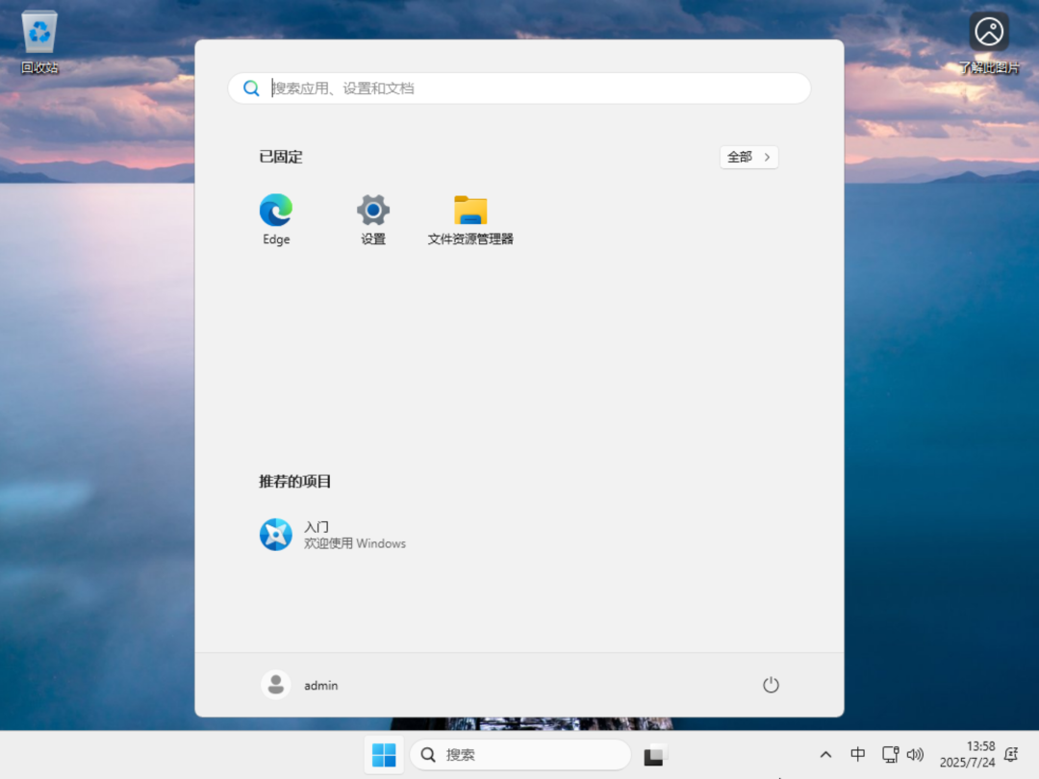The image size is (1039, 779).
Task: Open the 入门 recommended item
Action: (x=333, y=535)
